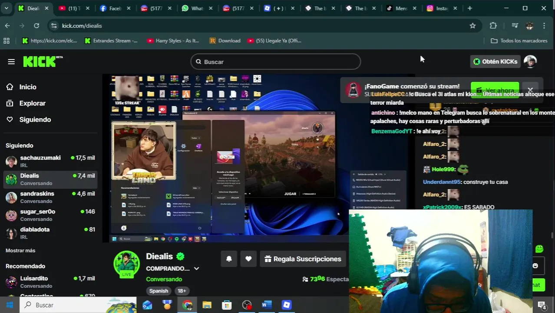Click Diealis streamer avatar with LIVE badge

coord(126,264)
